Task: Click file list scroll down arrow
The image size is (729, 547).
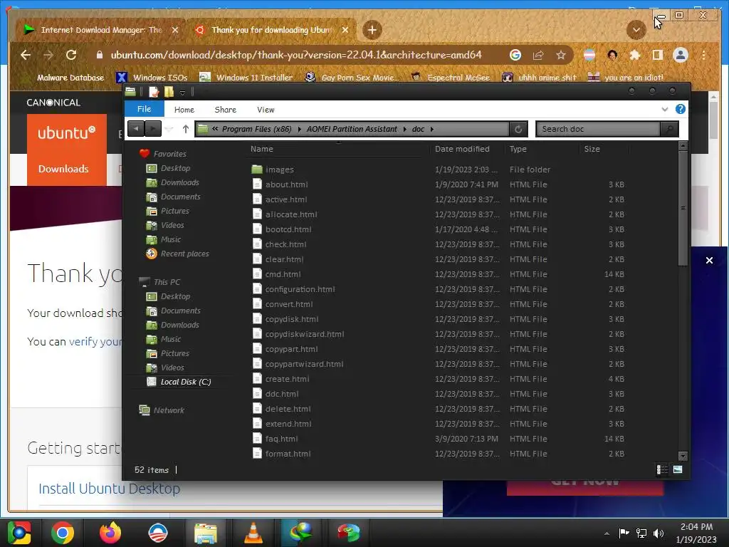Action: 683,456
